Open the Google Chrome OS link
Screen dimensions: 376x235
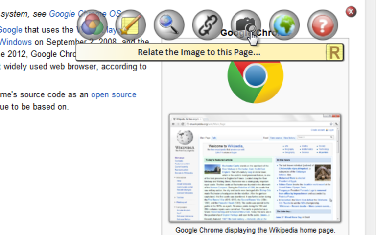(85, 14)
